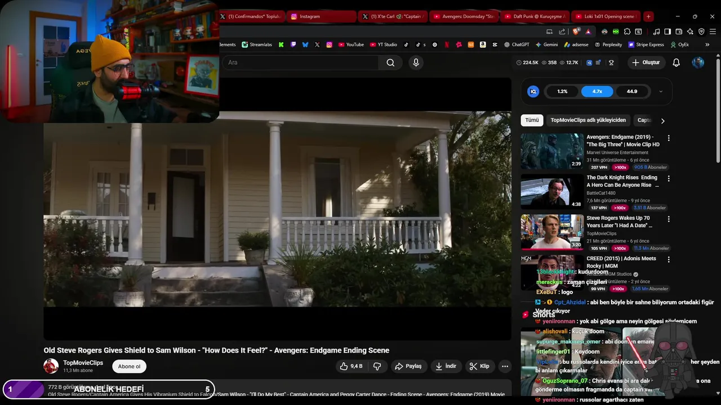Click the house porch video player
Screen dimensions: 721x405
pos(278,209)
